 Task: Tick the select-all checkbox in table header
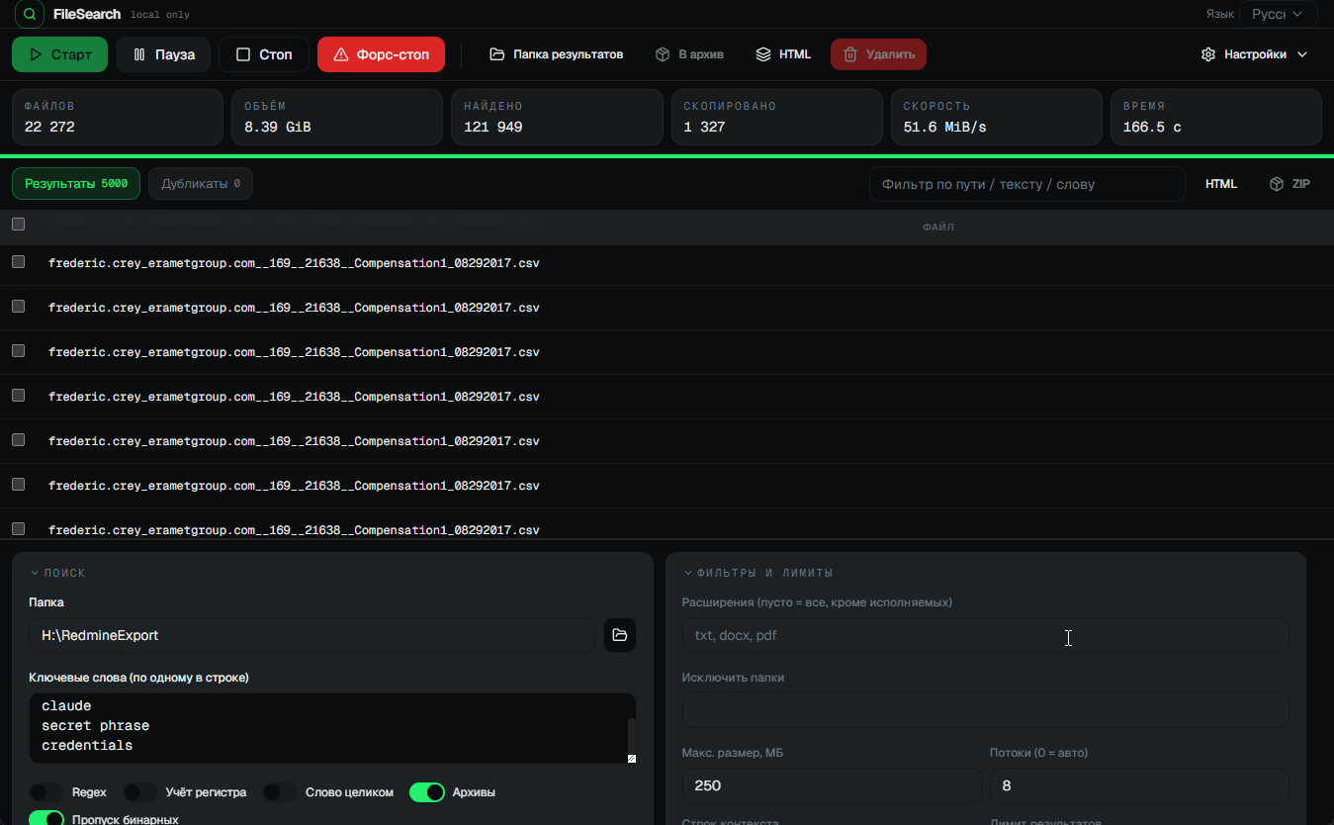pos(18,225)
